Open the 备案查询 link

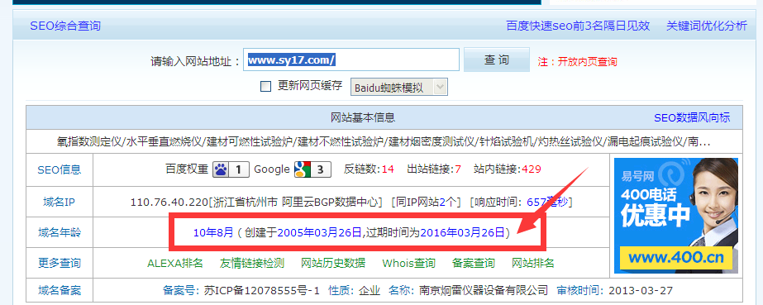pos(473,263)
